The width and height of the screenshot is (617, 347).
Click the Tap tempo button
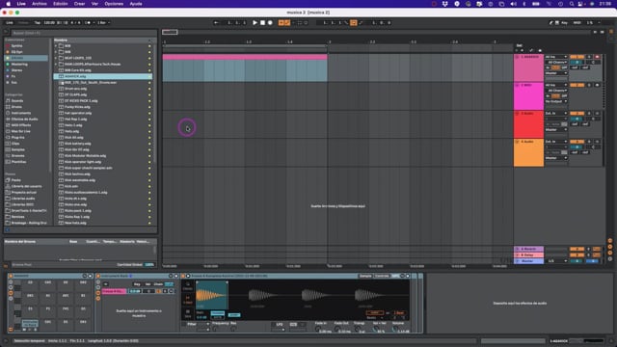click(x=38, y=23)
